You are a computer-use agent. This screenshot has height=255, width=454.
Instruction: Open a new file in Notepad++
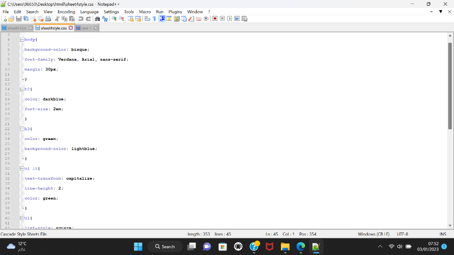[4, 18]
